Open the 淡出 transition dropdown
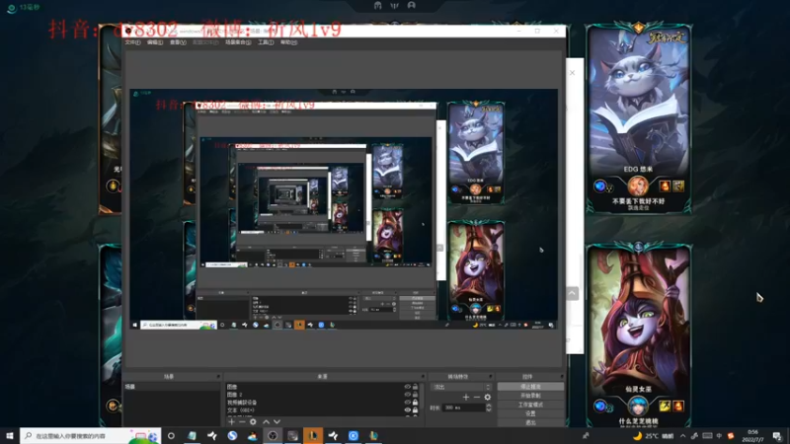 pyautogui.click(x=460, y=387)
